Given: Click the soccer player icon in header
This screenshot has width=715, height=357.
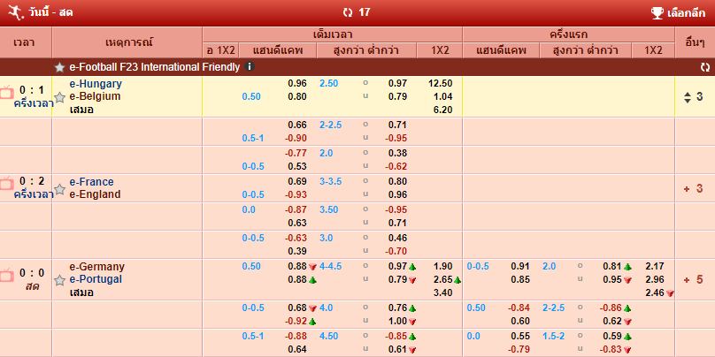Looking at the screenshot, I should click(13, 12).
